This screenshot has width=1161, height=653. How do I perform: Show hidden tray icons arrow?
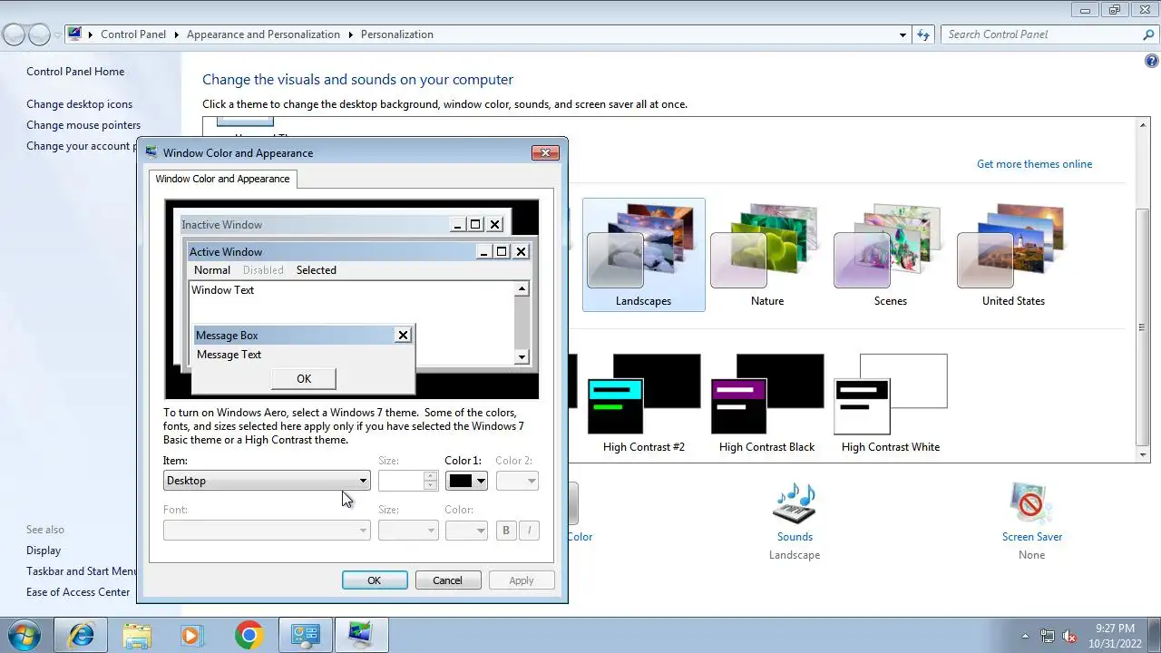(x=1026, y=636)
